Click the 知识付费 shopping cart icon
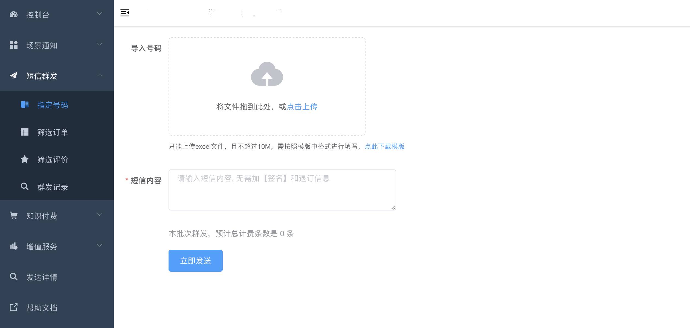Image resolution: width=690 pixels, height=328 pixels. click(x=14, y=215)
